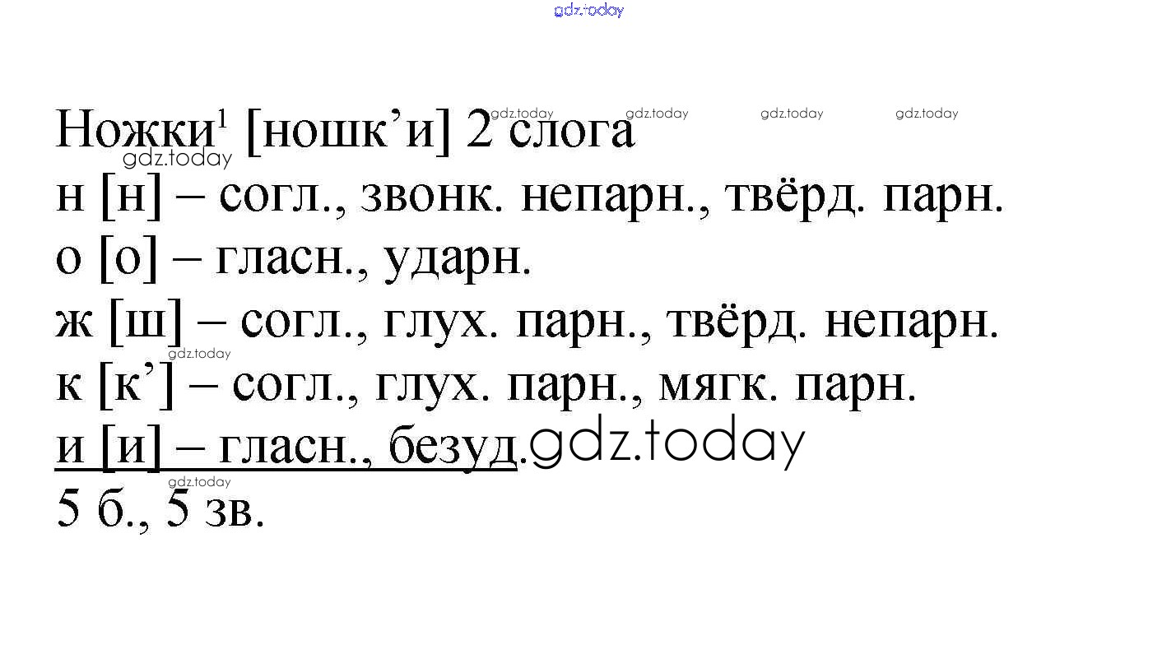The height and width of the screenshot is (654, 1176).
Task: Click the blue gdz.today link at top
Action: pos(588,10)
